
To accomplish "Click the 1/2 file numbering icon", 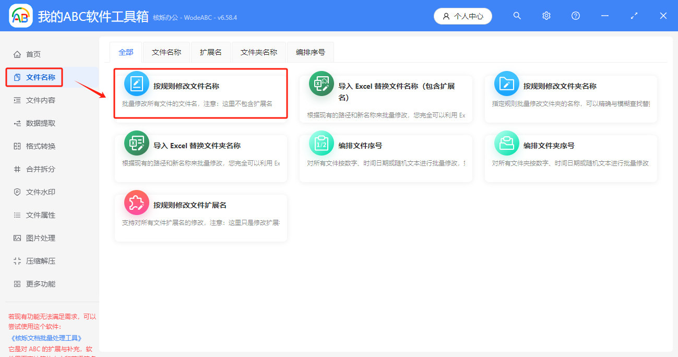I will click(x=322, y=143).
